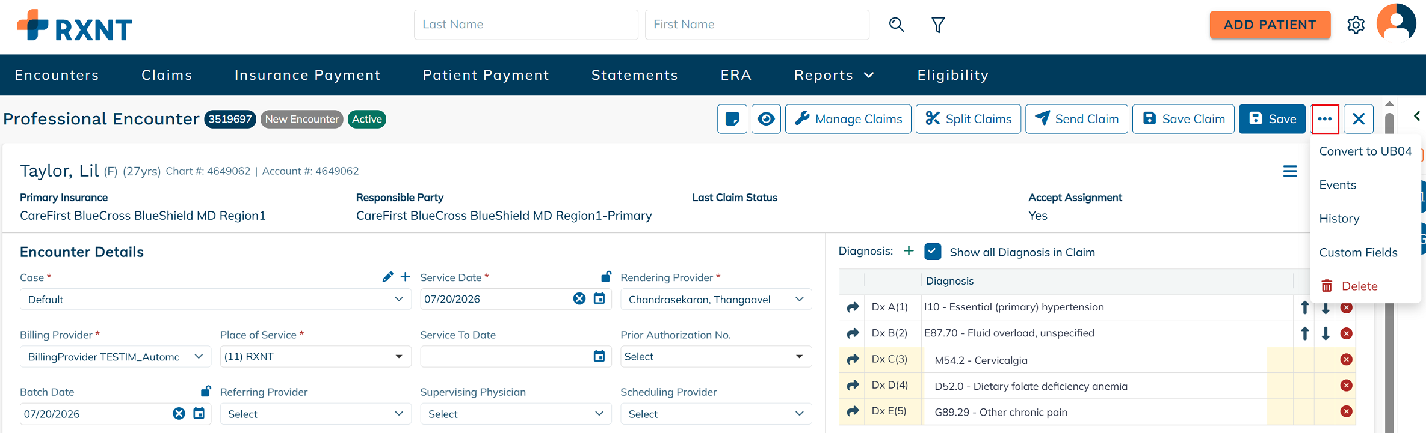This screenshot has height=433, width=1426.
Task: Open the Service Date calendar picker
Action: point(599,298)
